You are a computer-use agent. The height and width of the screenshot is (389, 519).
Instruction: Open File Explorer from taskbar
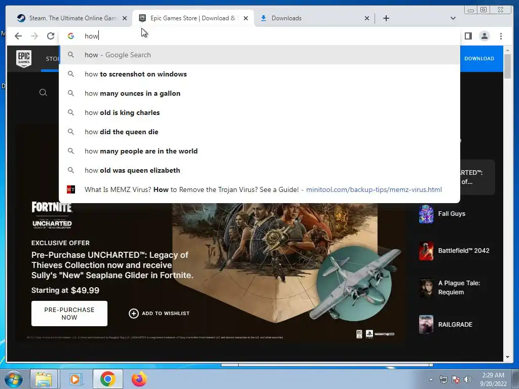pyautogui.click(x=44, y=379)
